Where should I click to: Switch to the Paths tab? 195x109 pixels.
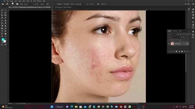pos(180,31)
